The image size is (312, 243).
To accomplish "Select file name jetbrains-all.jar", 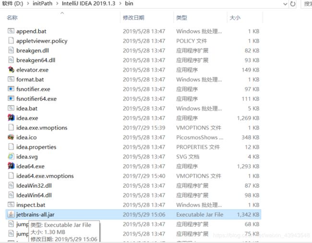I will click(x=36, y=215).
